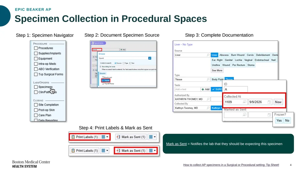304x171 pixels.
Task: Click the calendar icon beside the 9/9/2026 date
Action: tap(269, 102)
